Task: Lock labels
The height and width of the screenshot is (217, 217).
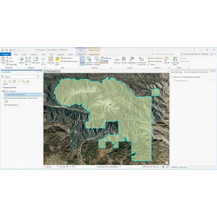Action: (159, 58)
